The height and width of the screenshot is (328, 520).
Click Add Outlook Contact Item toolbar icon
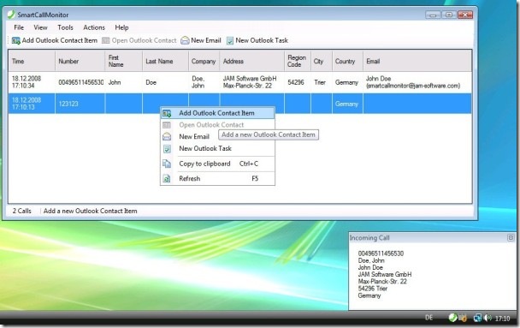click(x=15, y=40)
